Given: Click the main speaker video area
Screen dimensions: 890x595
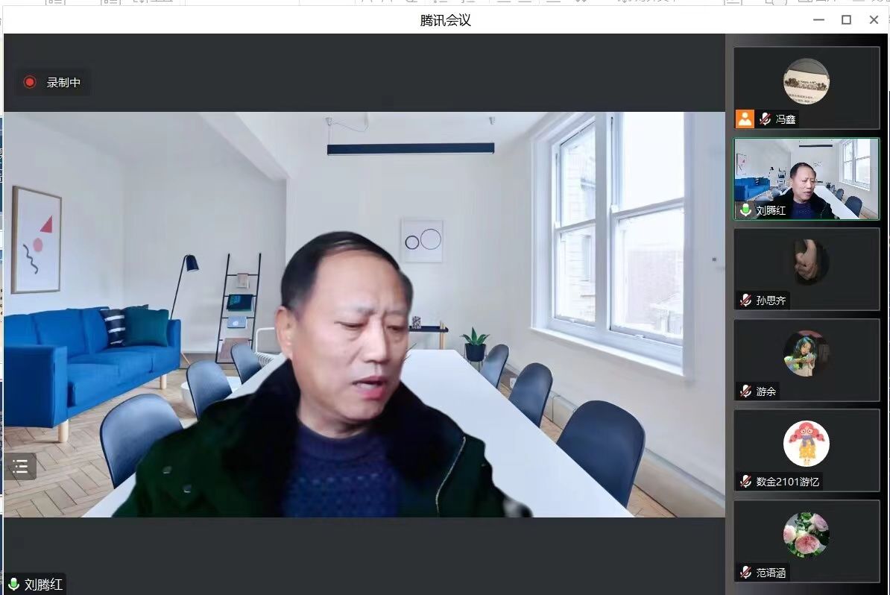Looking at the screenshot, I should pyautogui.click(x=364, y=314).
